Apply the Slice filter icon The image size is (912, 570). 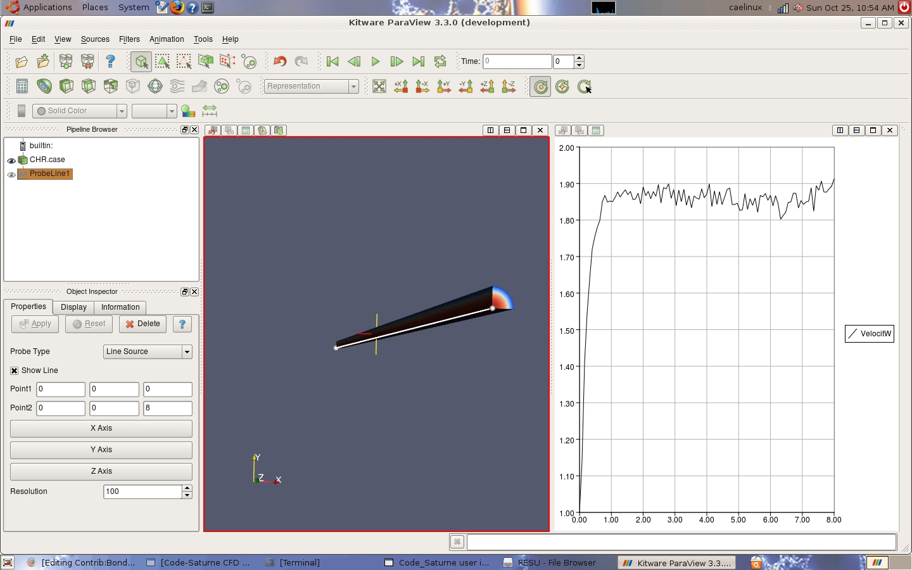coord(89,86)
